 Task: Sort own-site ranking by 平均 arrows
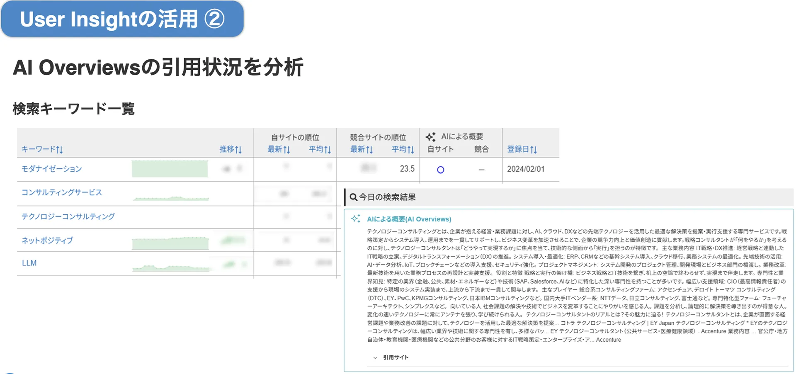(x=328, y=150)
